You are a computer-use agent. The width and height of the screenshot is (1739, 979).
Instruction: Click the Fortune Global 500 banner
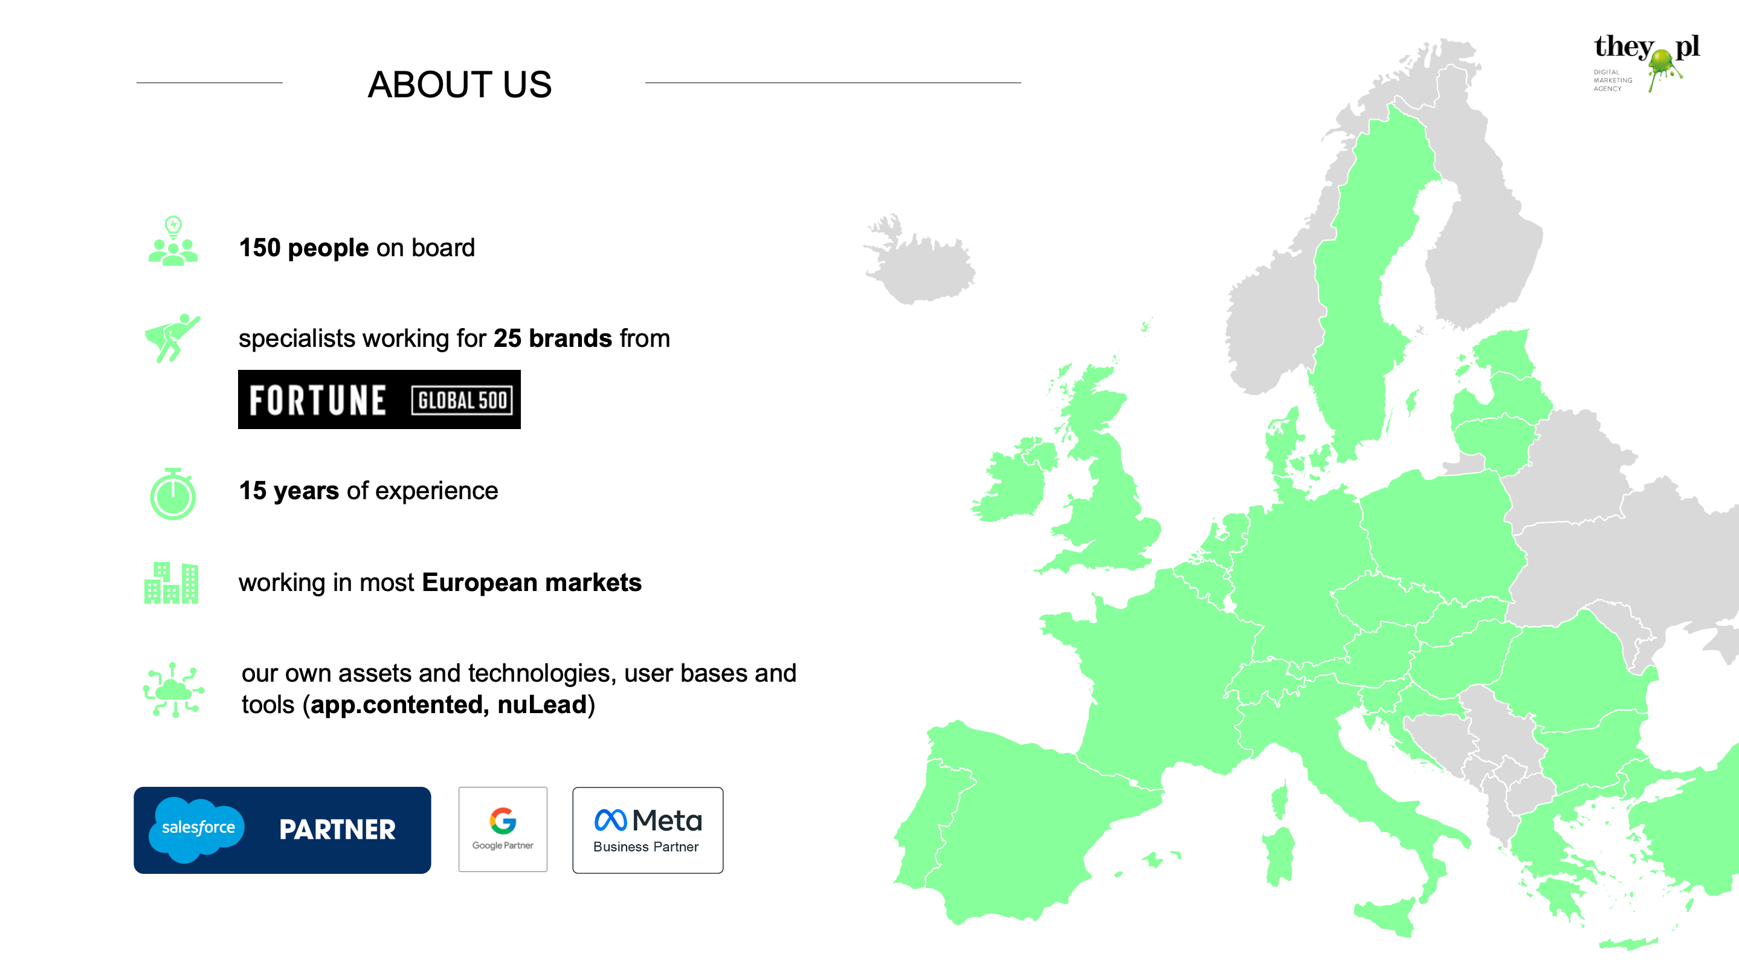(x=379, y=399)
